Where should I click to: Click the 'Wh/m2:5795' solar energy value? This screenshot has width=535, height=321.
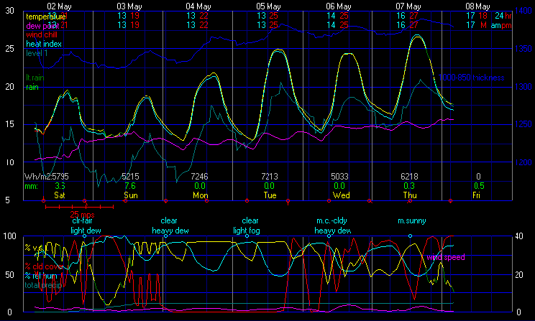tap(47, 177)
